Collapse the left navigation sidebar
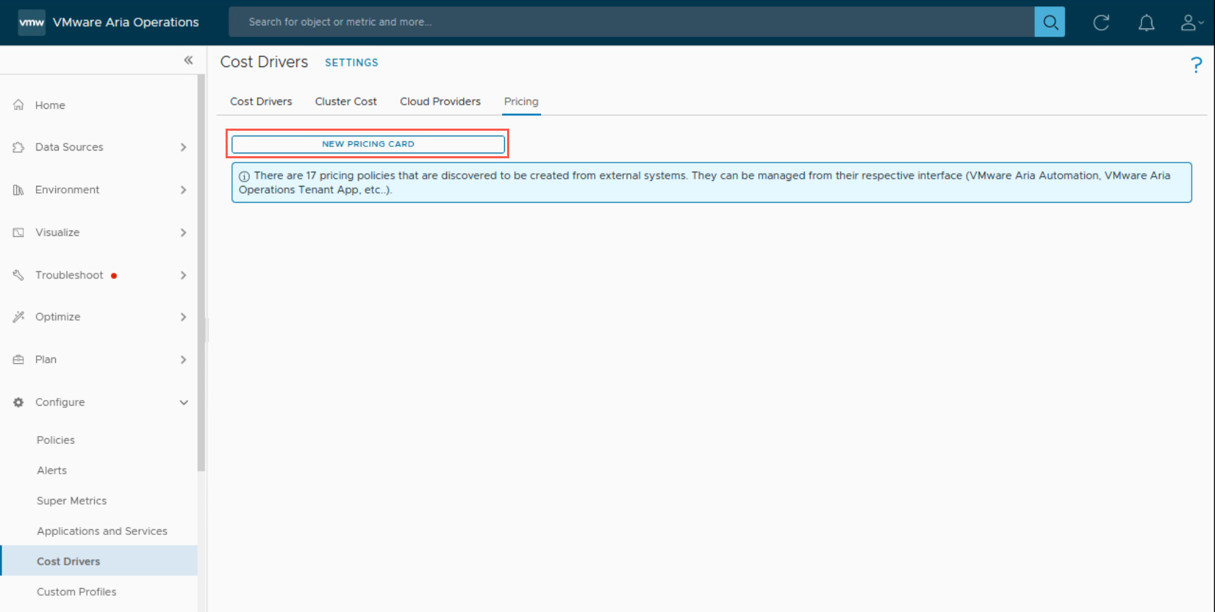The width and height of the screenshot is (1215, 612). (188, 60)
